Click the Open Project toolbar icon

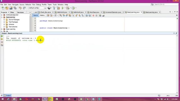click(x=11, y=8)
